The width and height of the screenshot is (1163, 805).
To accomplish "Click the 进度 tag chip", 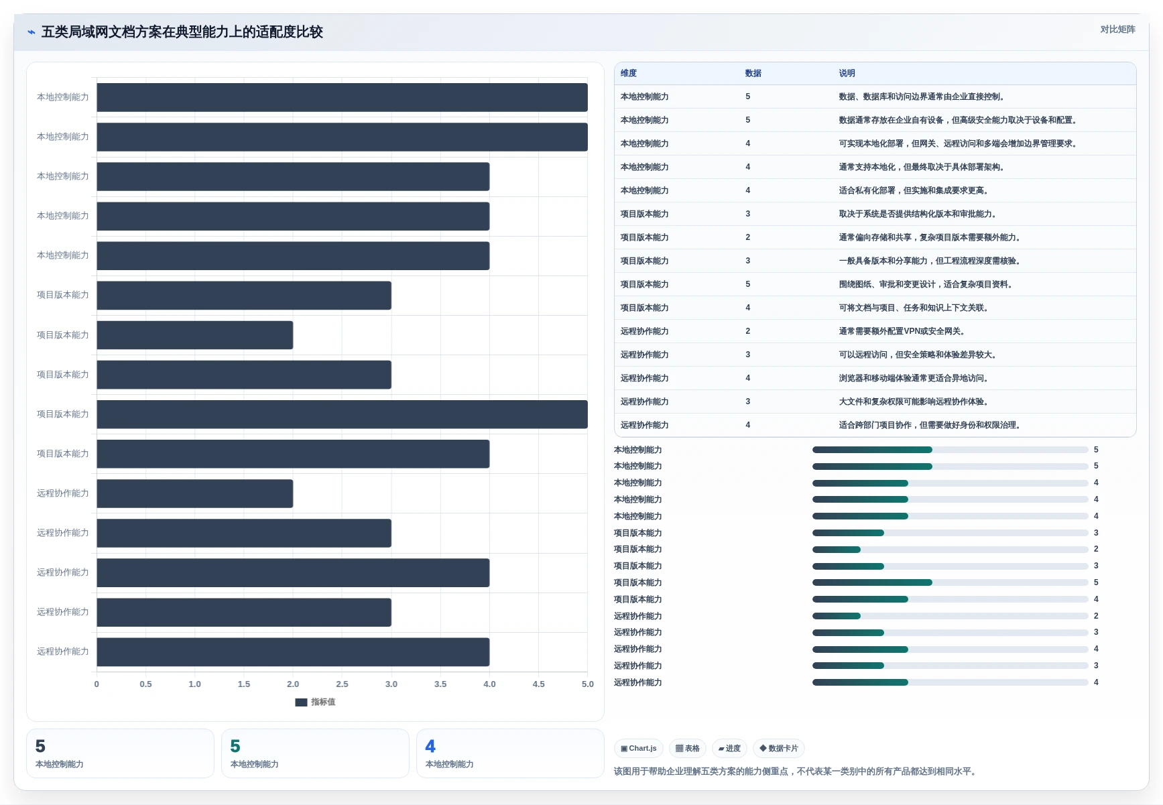I will coord(729,749).
